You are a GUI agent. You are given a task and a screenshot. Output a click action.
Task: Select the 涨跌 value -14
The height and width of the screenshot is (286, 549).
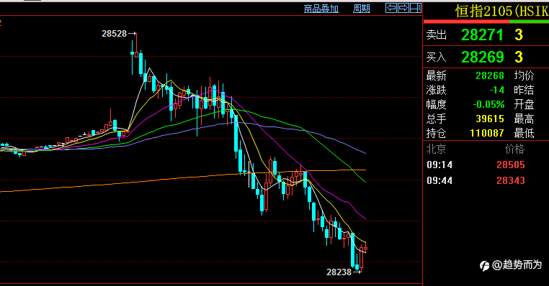[497, 90]
